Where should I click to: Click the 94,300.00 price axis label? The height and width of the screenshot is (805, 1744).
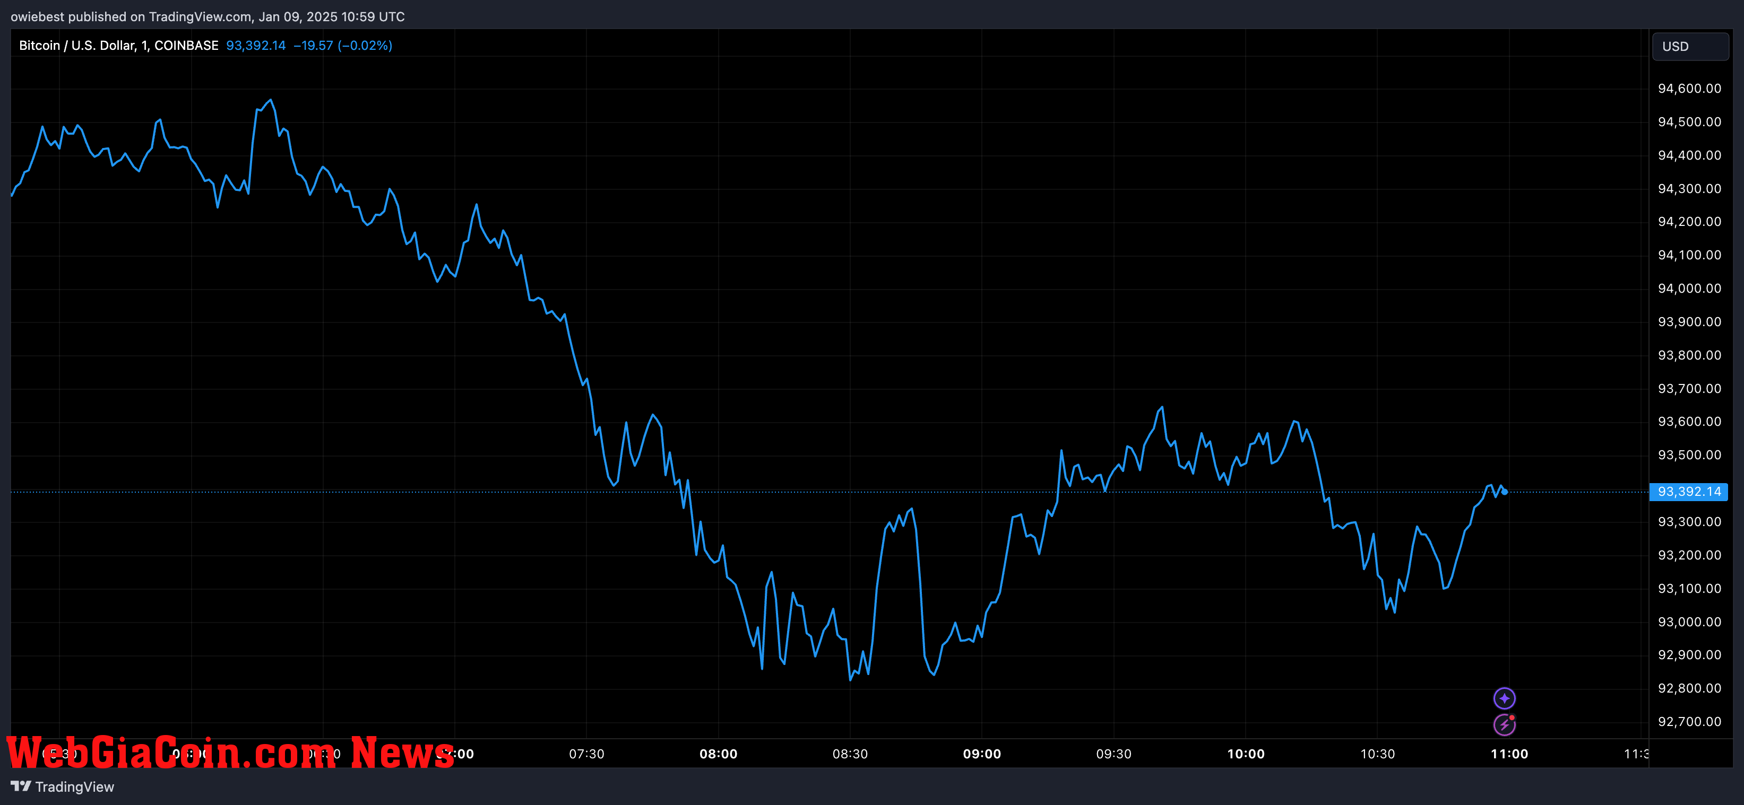[1689, 189]
